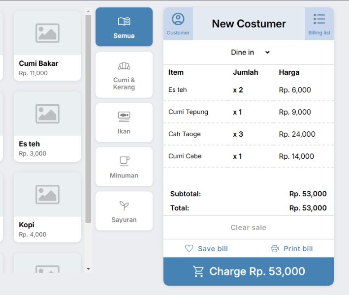349x295 pixels.
Task: Open the Customer profile icon
Action: (178, 24)
